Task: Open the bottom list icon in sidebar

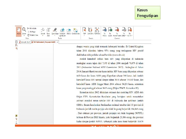Action: [x=16, y=123]
